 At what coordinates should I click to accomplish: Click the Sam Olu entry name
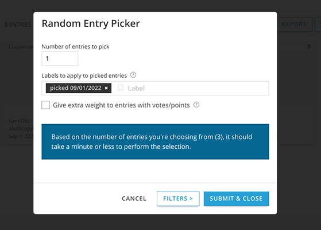pyautogui.click(x=19, y=121)
